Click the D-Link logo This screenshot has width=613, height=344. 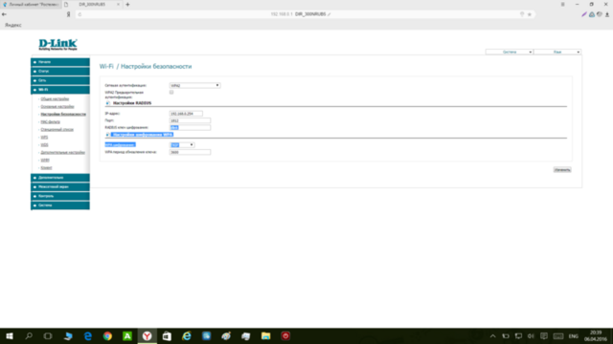click(57, 45)
